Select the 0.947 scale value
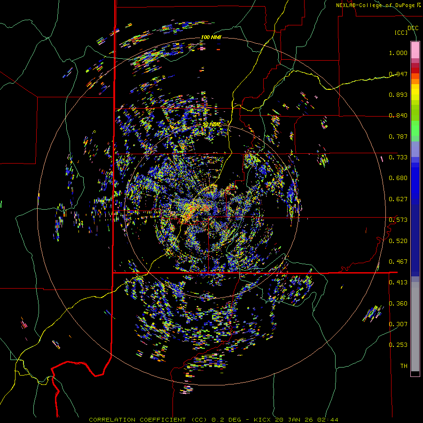 pos(398,74)
